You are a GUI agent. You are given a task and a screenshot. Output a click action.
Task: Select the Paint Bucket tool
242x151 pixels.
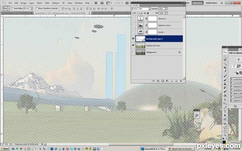pyautogui.click(x=225, y=95)
